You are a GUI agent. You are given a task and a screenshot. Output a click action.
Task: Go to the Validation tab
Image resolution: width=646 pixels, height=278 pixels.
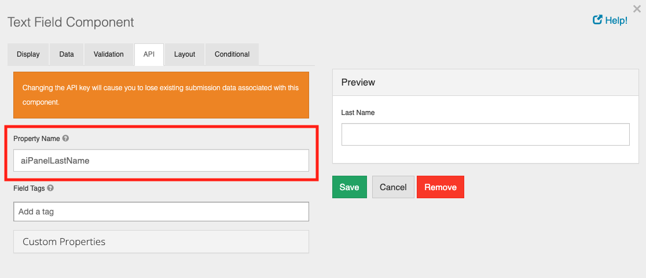coord(109,54)
